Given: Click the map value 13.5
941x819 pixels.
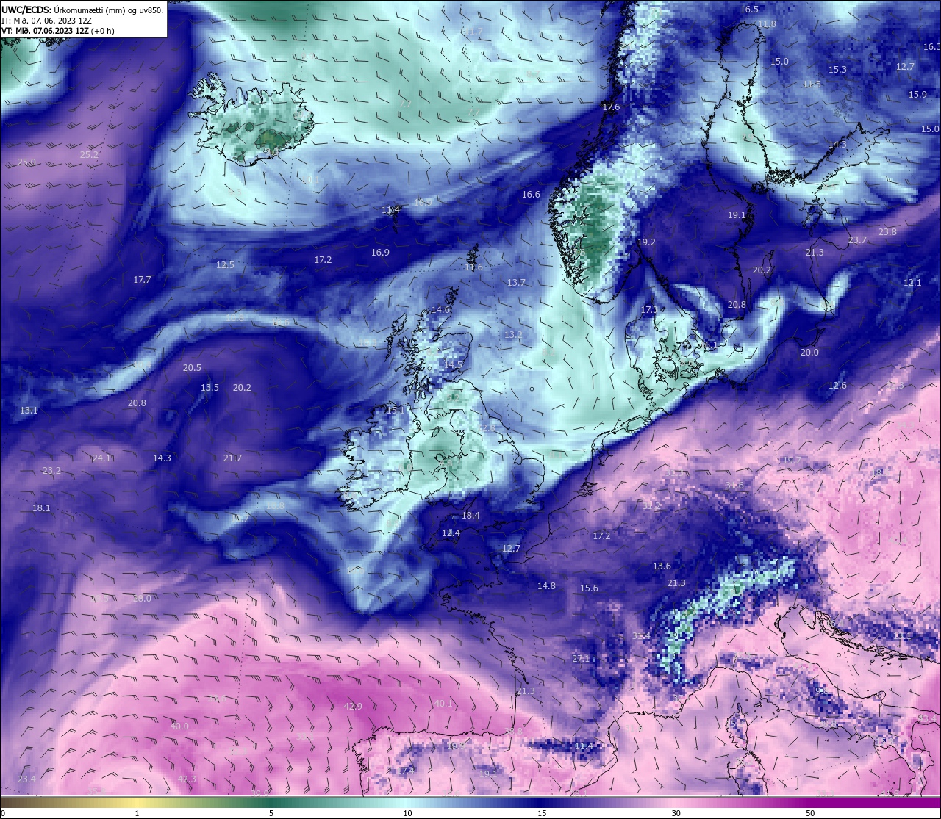Looking at the screenshot, I should pos(210,388).
